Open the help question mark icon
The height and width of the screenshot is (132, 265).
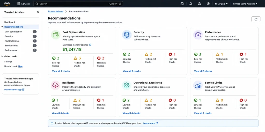[x=200, y=4]
